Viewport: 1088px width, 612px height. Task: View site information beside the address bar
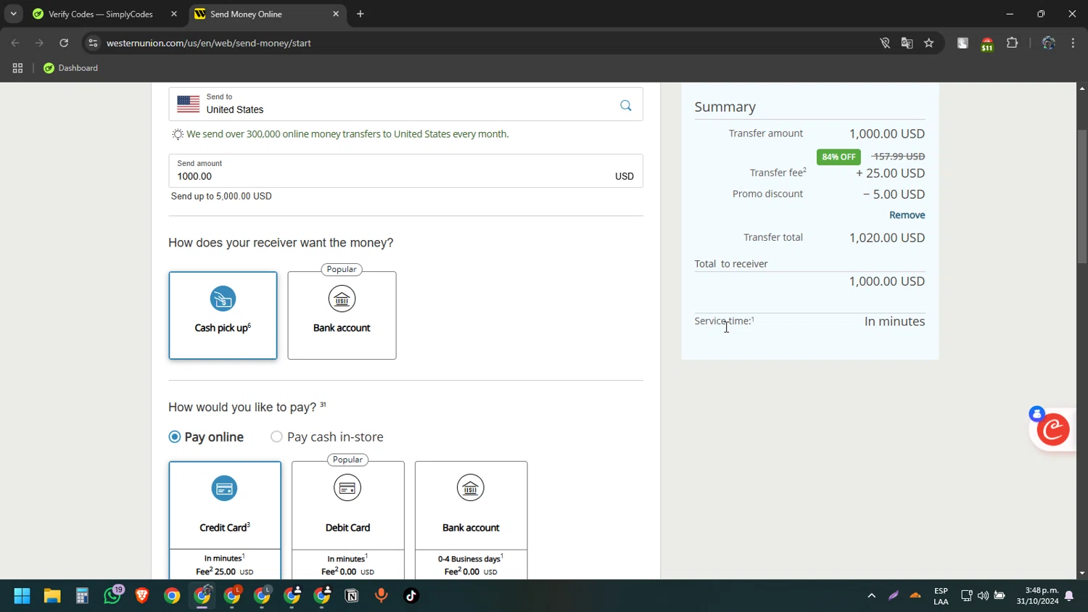93,43
